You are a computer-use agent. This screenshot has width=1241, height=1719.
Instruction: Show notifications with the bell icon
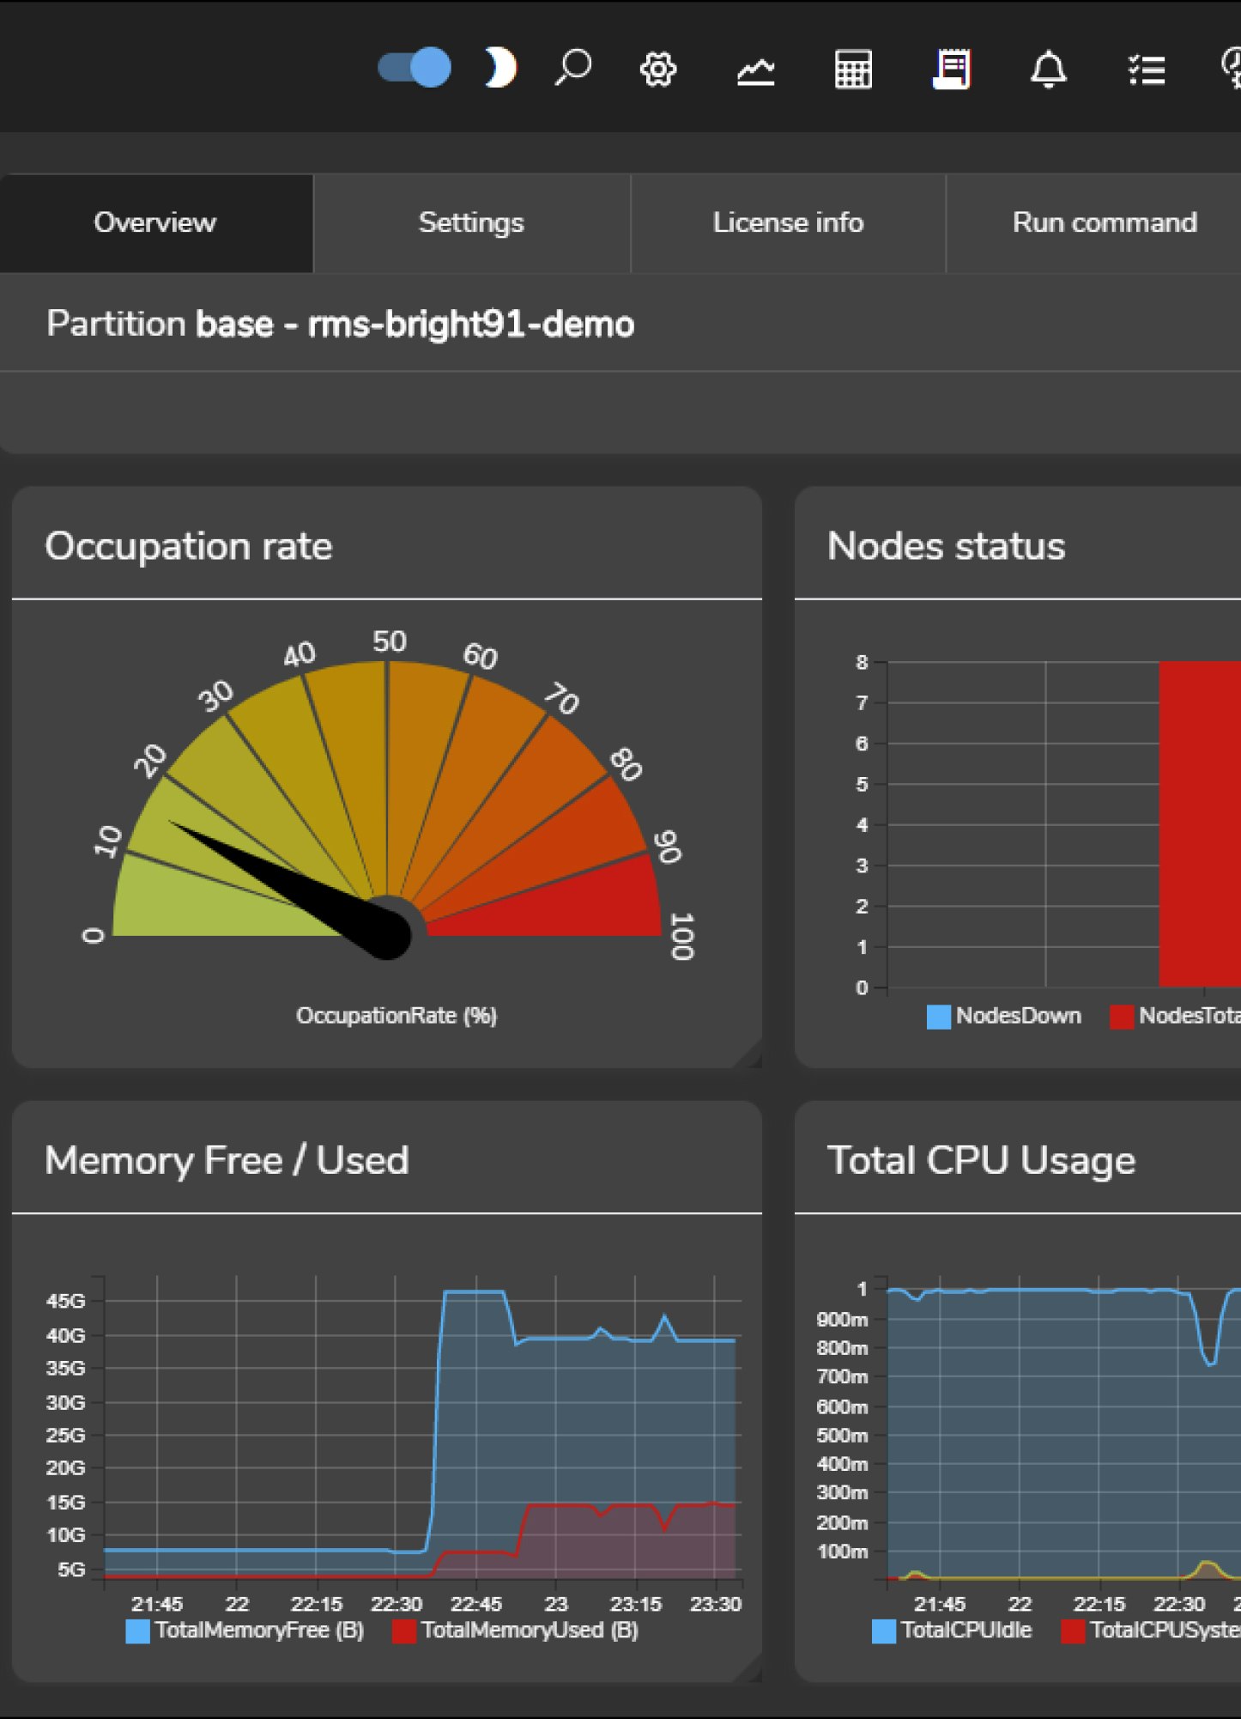[x=1048, y=70]
